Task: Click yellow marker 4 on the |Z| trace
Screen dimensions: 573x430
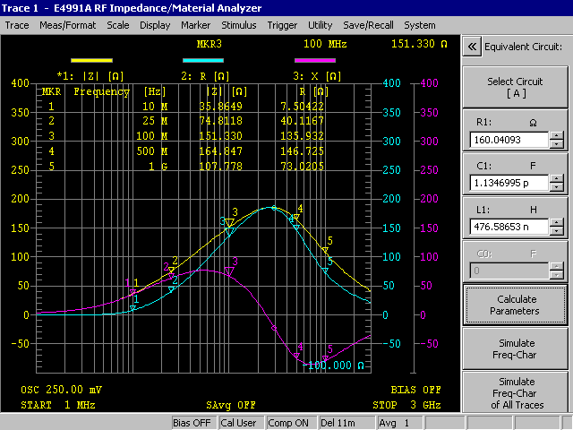Action: click(x=296, y=217)
